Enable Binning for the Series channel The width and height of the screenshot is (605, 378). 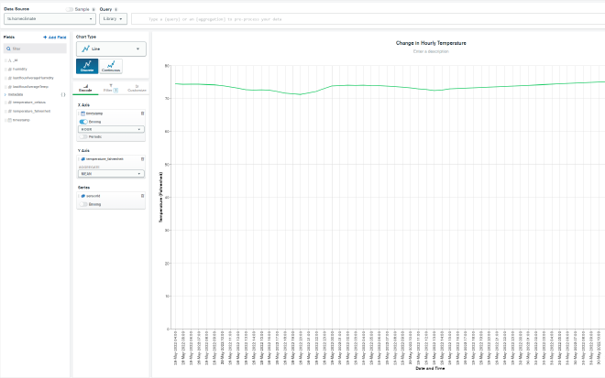point(83,204)
